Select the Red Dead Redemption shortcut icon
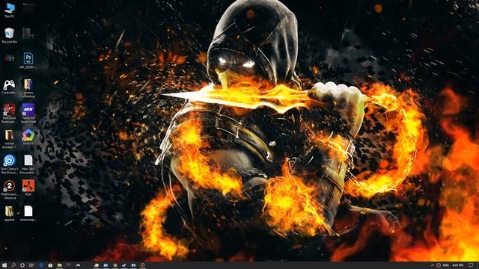 pos(10,113)
